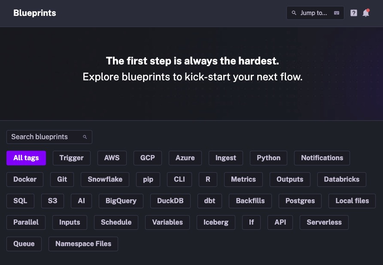Click the Jump to search magnifier icon

pos(294,13)
